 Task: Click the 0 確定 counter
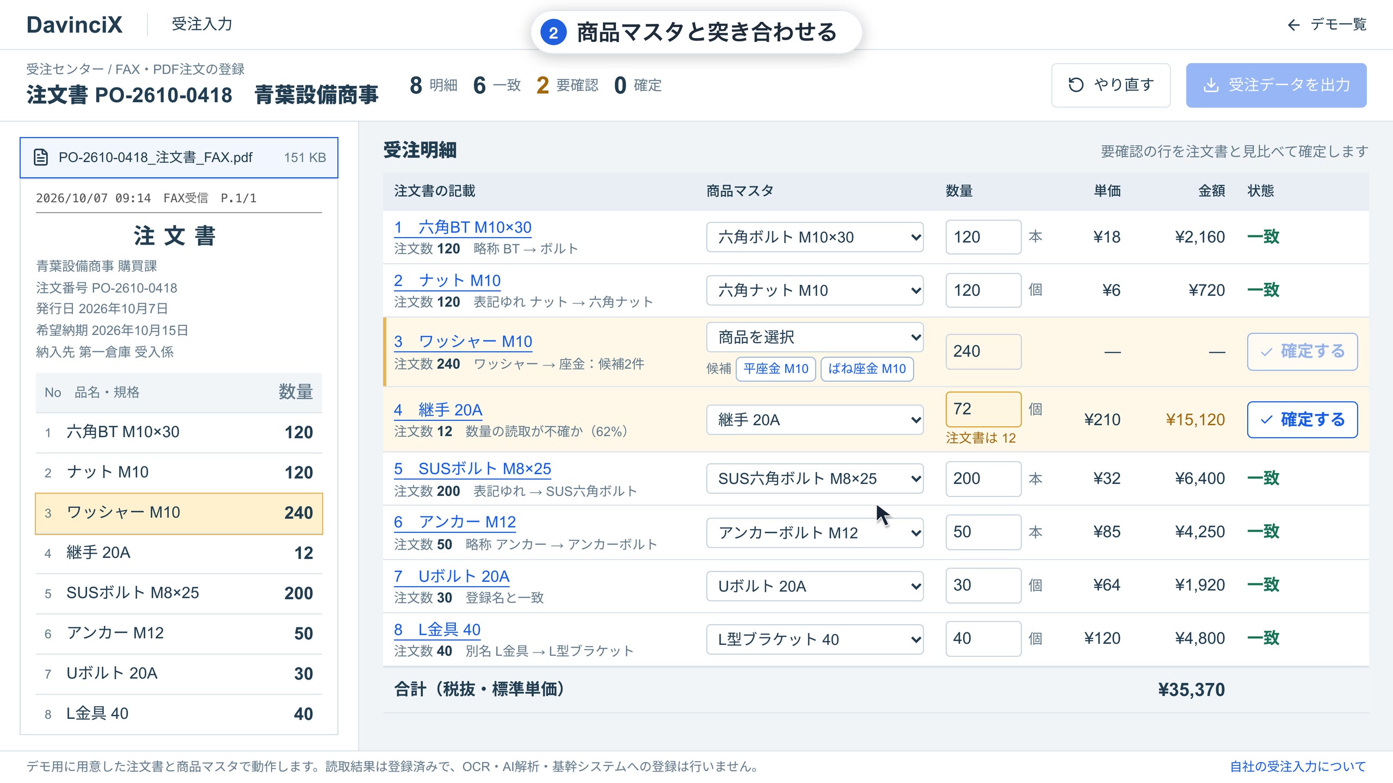tap(637, 85)
